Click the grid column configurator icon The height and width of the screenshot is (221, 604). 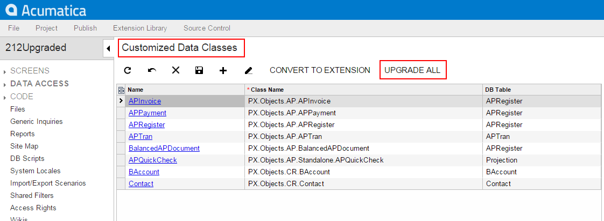click(121, 90)
